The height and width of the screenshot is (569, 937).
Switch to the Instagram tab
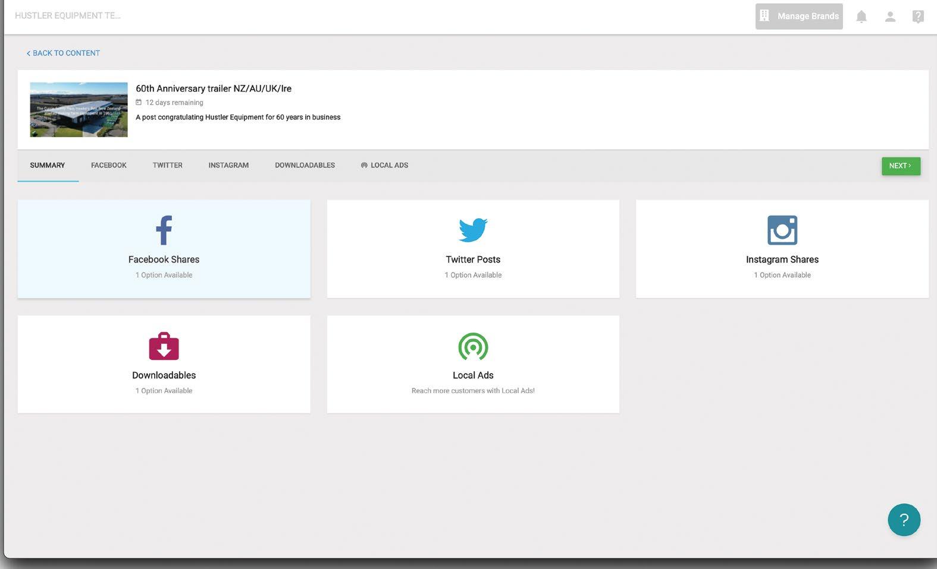(228, 165)
